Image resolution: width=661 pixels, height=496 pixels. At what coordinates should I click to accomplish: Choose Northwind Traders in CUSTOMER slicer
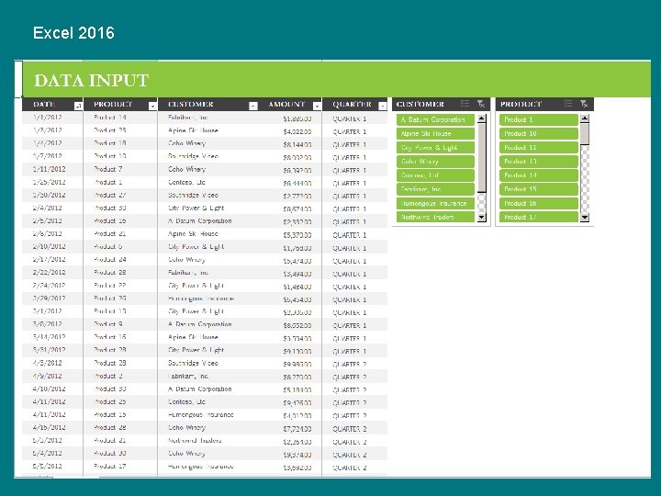tap(435, 217)
